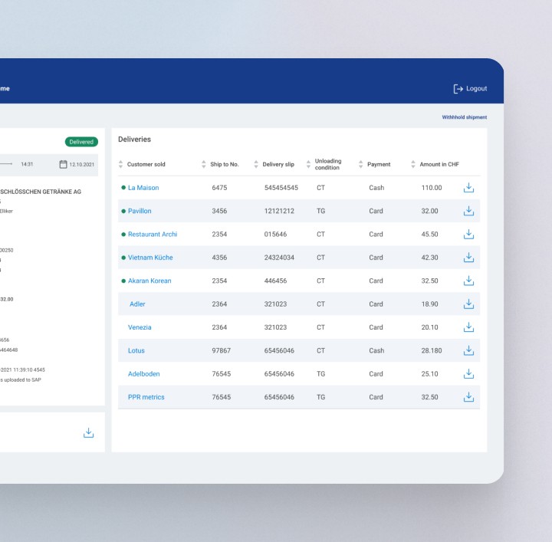Screen dimensions: 552x542
Task: Click the calendar icon next to 12.10.2021
Action: click(x=63, y=164)
